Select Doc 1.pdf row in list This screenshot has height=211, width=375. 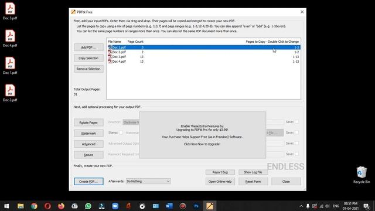tap(203, 47)
